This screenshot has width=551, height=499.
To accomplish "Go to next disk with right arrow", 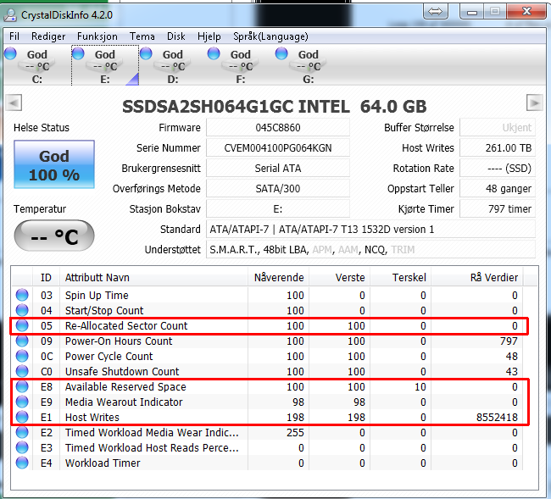I will pyautogui.click(x=535, y=103).
